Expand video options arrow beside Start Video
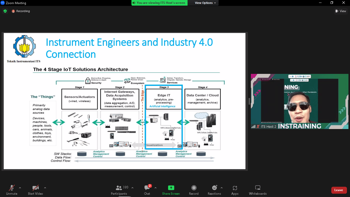The height and width of the screenshot is (197, 350). point(45,188)
